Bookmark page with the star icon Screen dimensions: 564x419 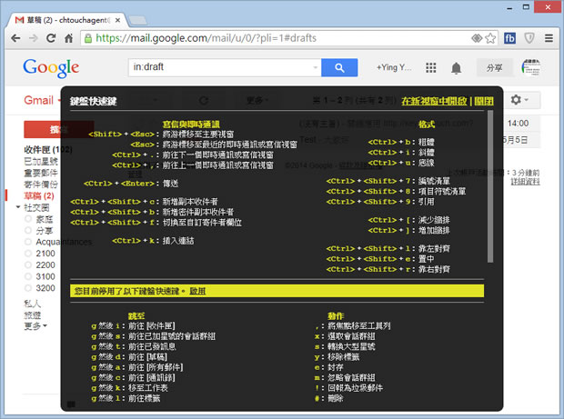(492, 38)
